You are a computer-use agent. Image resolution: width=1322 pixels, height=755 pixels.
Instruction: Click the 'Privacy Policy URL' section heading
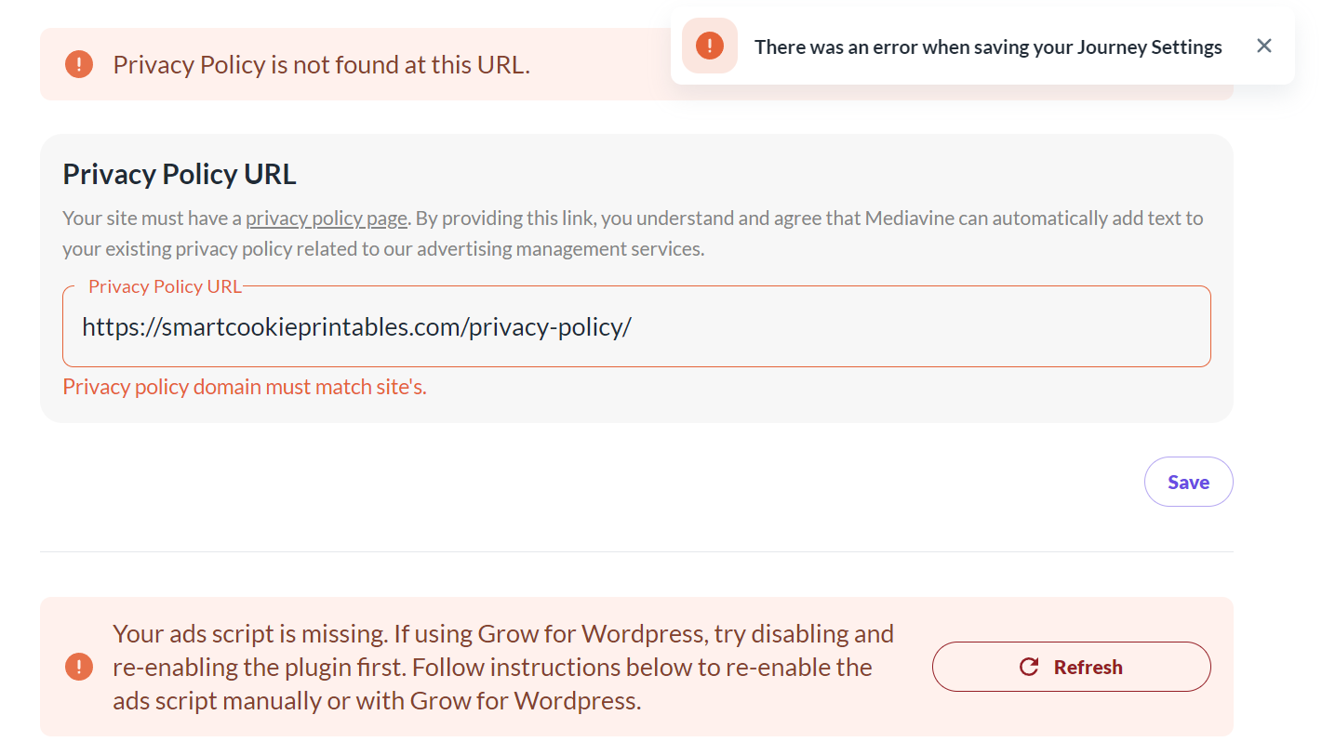[x=180, y=174]
